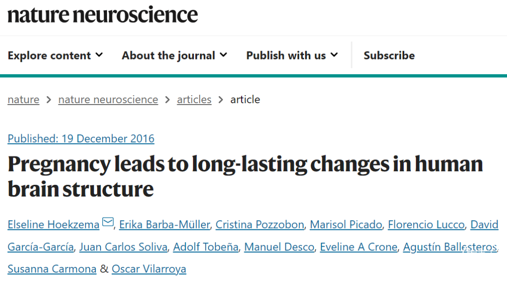
Task: Click the nature neuroscience logo
Action: click(x=102, y=15)
